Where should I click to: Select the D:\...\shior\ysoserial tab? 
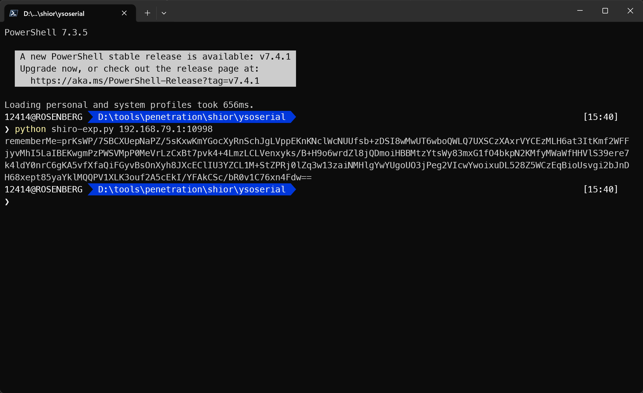[x=54, y=14]
